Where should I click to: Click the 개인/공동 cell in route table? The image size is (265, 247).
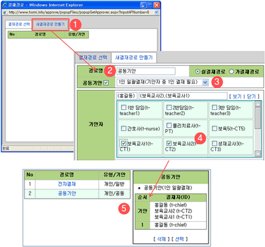coord(115,193)
